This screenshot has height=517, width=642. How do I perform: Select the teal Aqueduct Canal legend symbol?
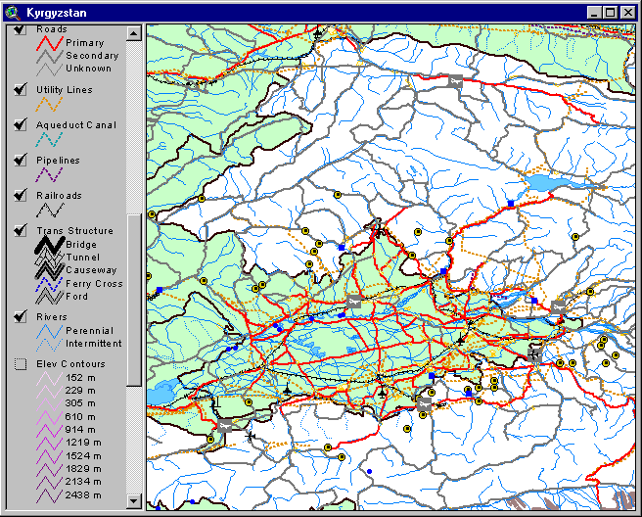point(49,140)
